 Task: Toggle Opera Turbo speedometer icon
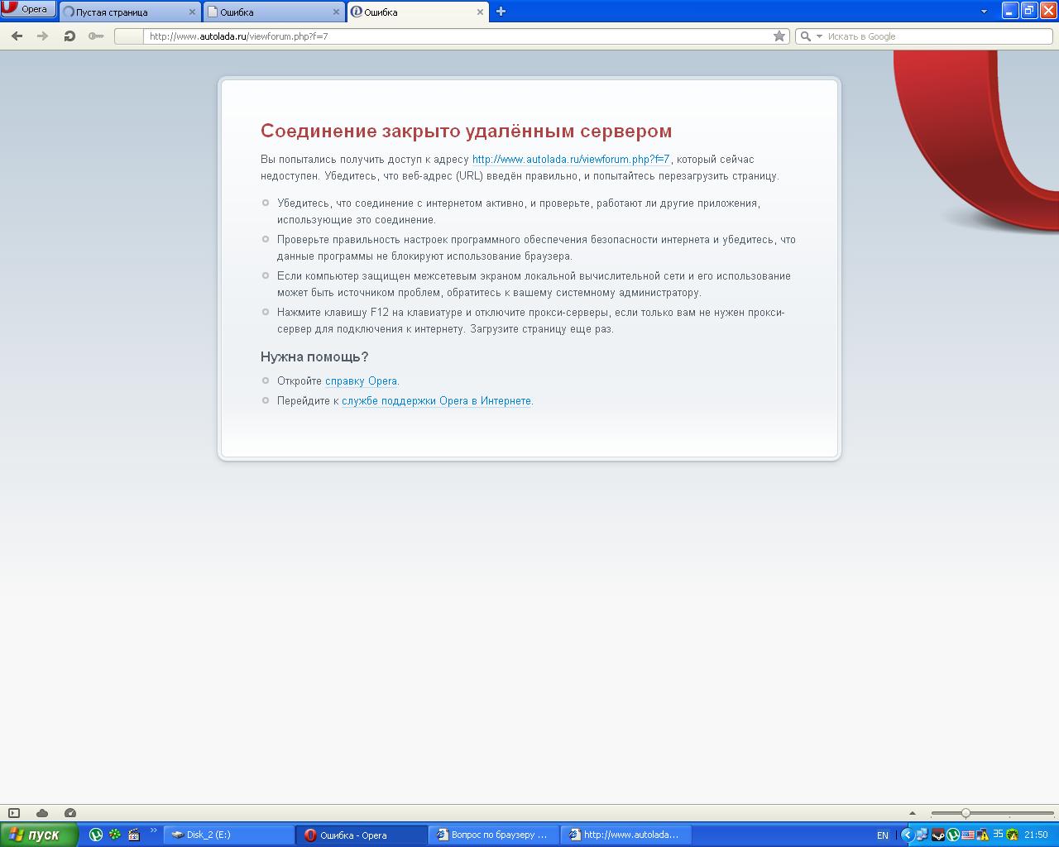coord(70,813)
